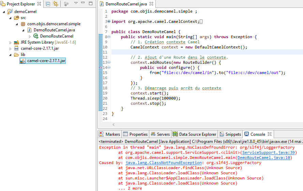This screenshot has height=191, width=303.
Task: Minimize the Project Explorer view
Action: pos(83,3)
